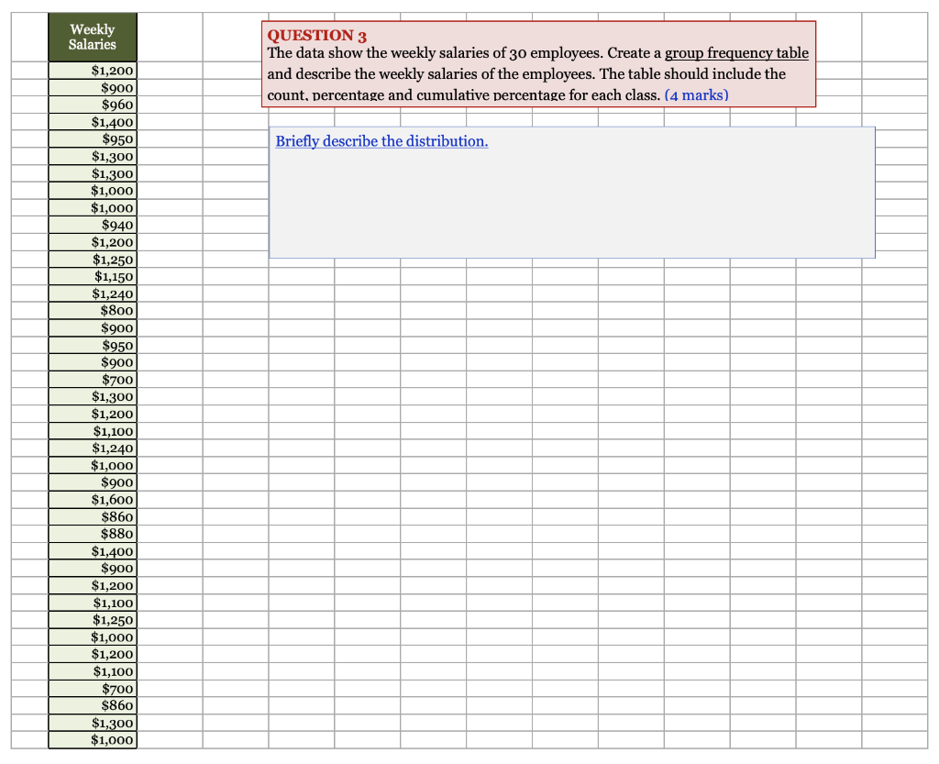Select the first $700 salary cell
This screenshot has width=939, height=764.
pos(92,380)
